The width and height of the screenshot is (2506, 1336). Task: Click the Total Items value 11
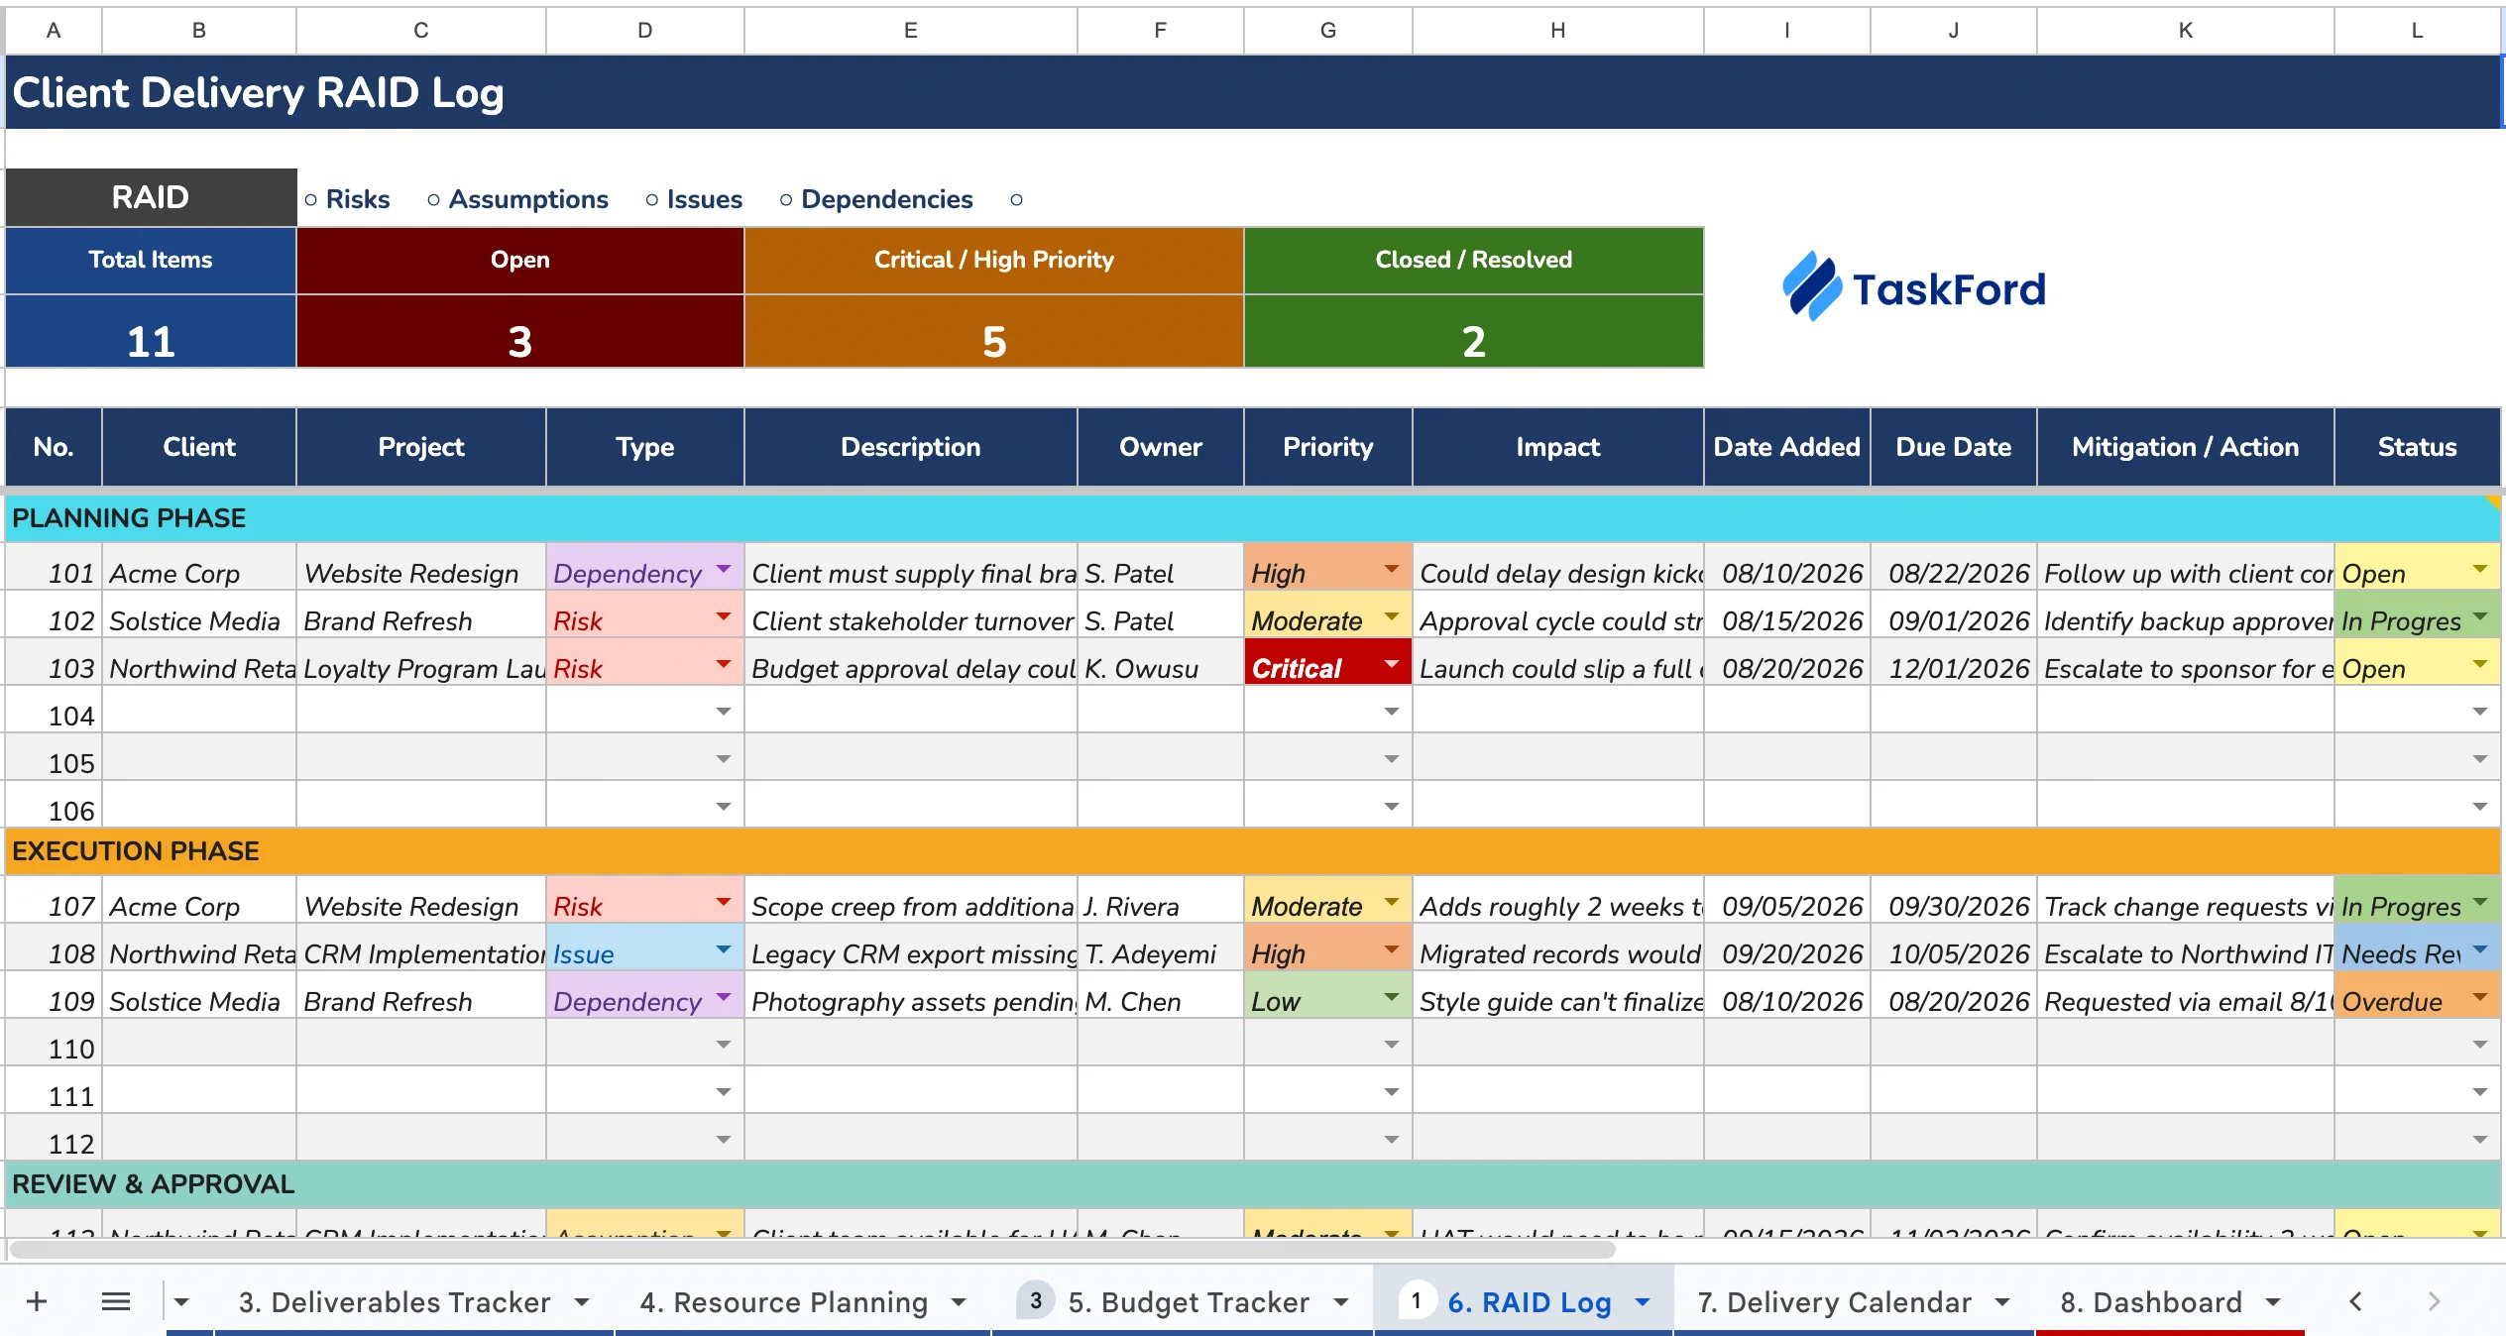[x=151, y=341]
